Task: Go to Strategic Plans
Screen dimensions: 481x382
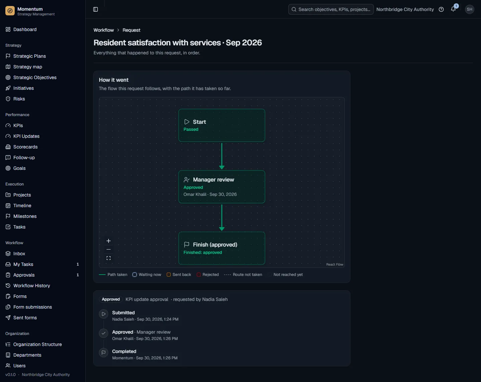Action: click(x=42, y=56)
